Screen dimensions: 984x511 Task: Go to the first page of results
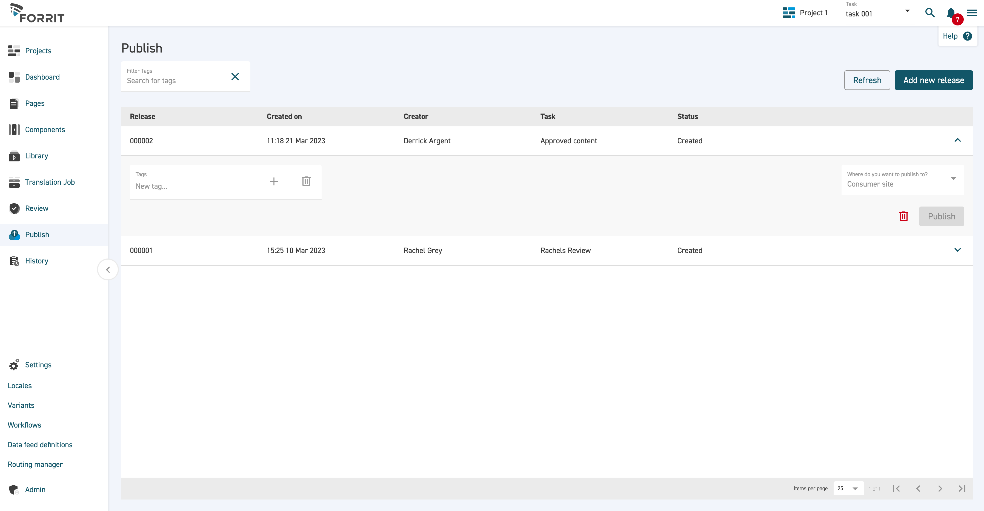896,489
